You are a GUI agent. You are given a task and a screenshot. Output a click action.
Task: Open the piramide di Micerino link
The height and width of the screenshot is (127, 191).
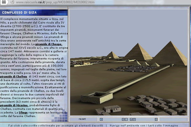(x=14, y=105)
